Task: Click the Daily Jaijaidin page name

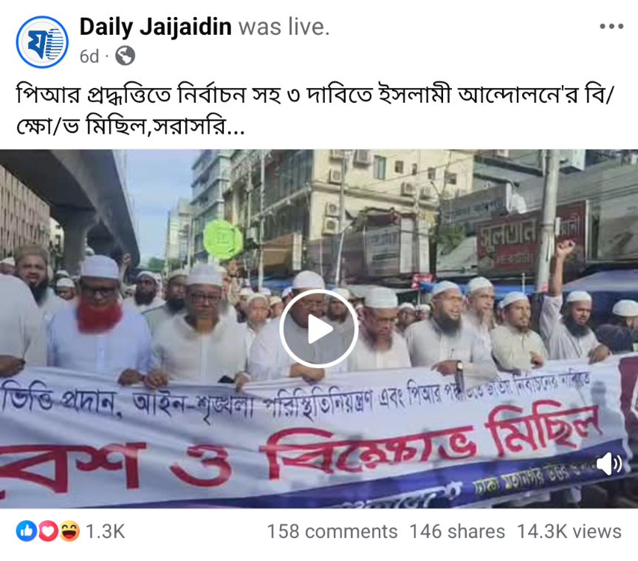Action: point(155,27)
